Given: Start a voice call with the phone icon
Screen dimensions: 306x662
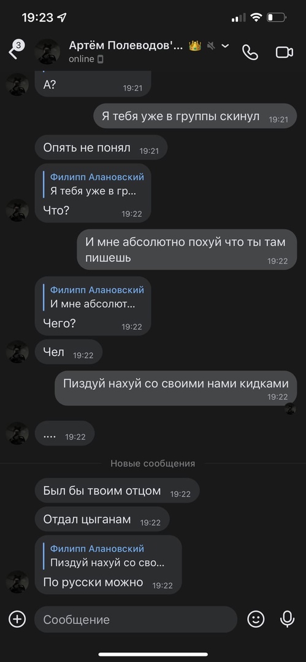Looking at the screenshot, I should click(250, 52).
